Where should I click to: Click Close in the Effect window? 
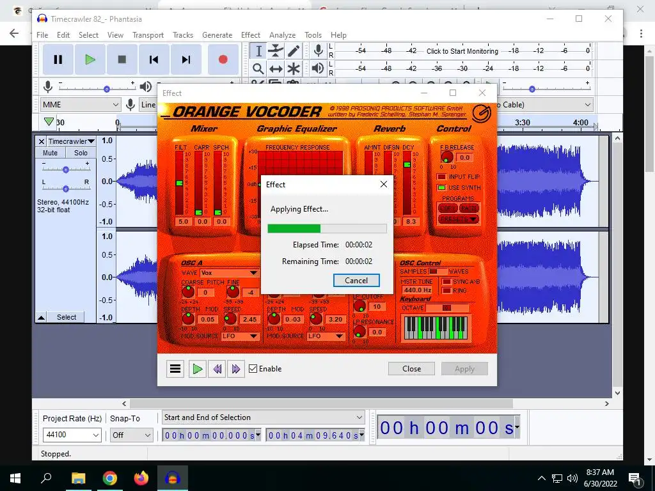click(x=411, y=369)
